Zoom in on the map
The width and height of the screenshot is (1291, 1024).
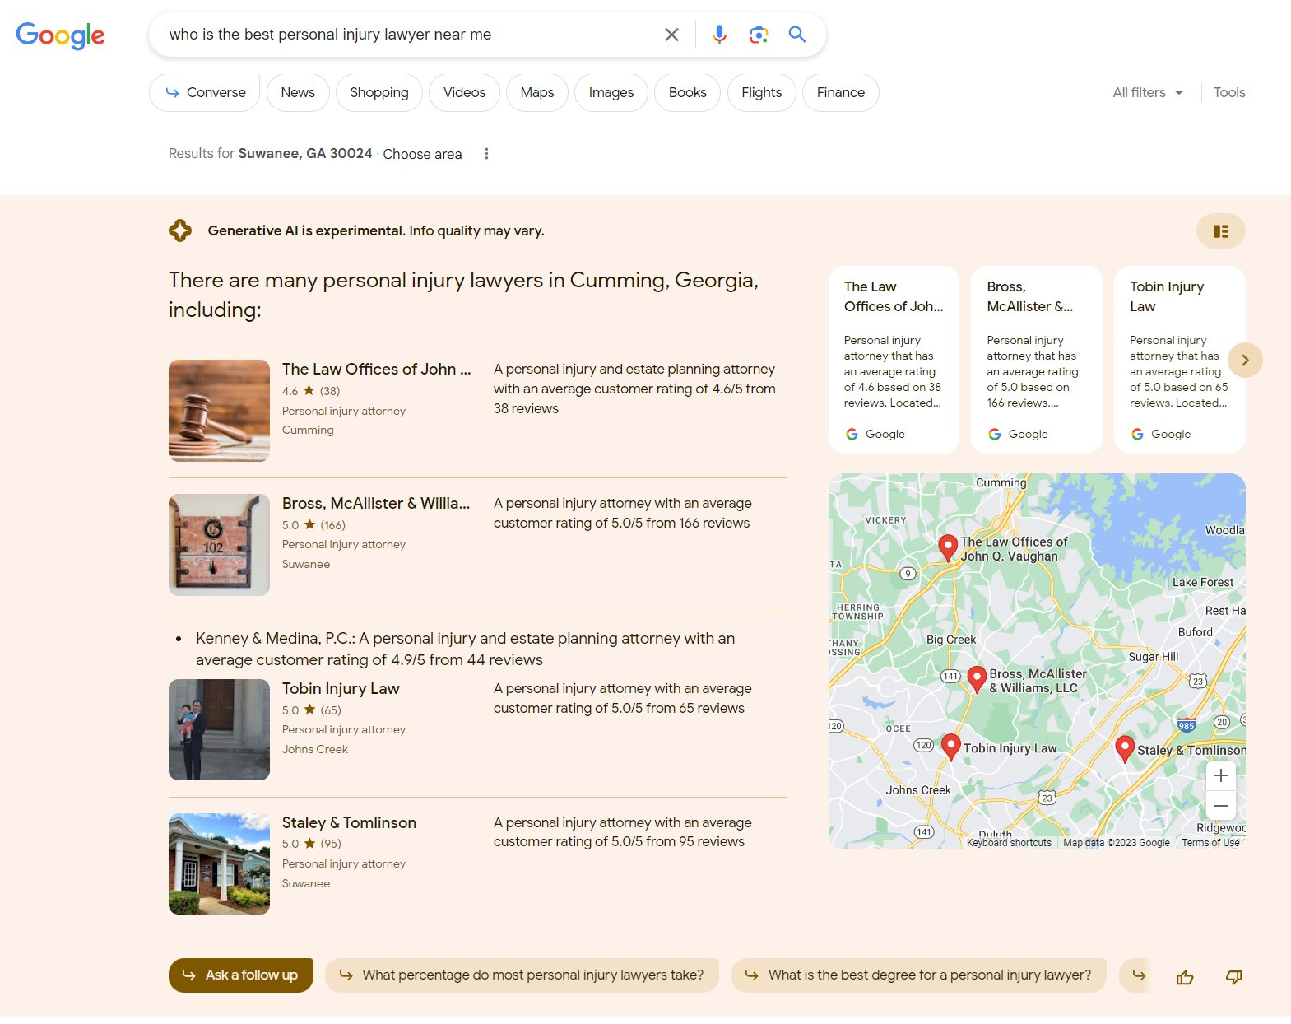point(1220,775)
